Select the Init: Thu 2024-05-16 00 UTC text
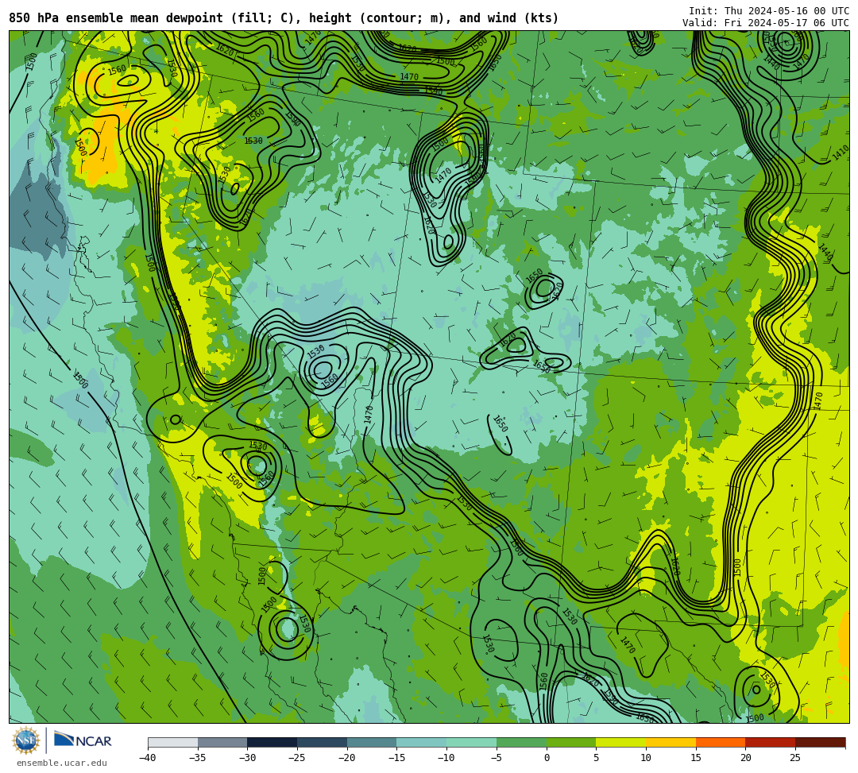 pos(769,11)
